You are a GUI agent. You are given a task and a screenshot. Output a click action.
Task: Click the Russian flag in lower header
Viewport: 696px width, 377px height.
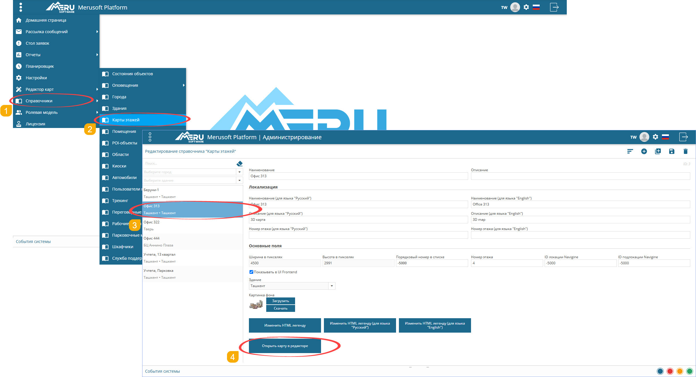coord(665,137)
